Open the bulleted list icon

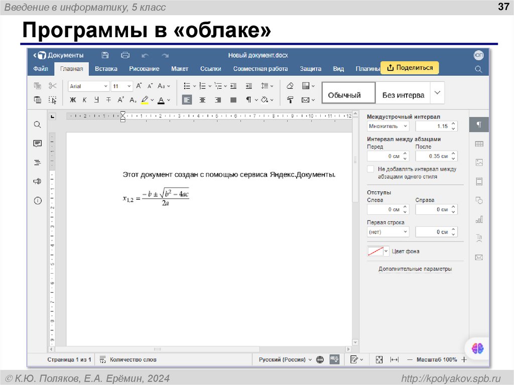coord(188,85)
